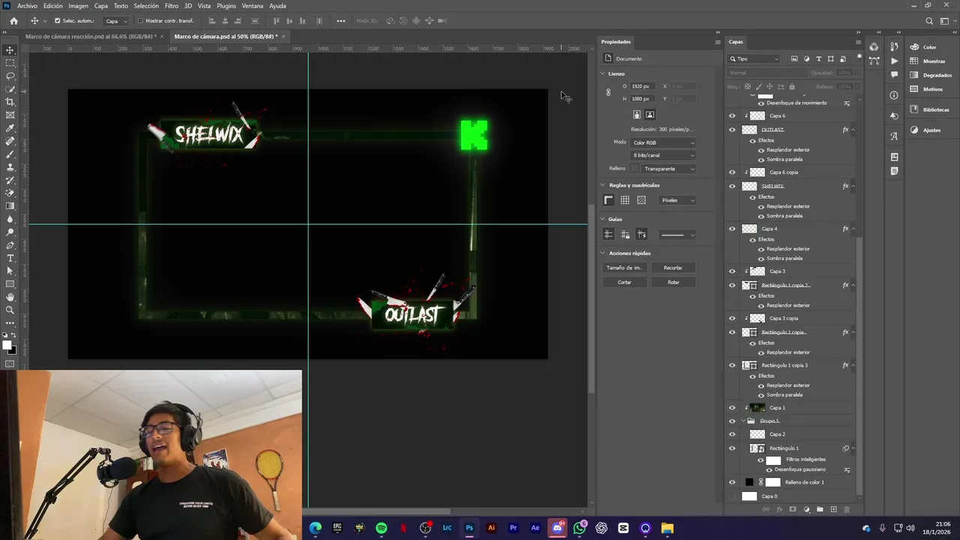The width and height of the screenshot is (960, 540).
Task: Click the Recortar button
Action: tap(673, 268)
